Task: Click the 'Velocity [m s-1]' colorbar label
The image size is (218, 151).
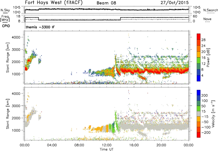Action: 213,114
